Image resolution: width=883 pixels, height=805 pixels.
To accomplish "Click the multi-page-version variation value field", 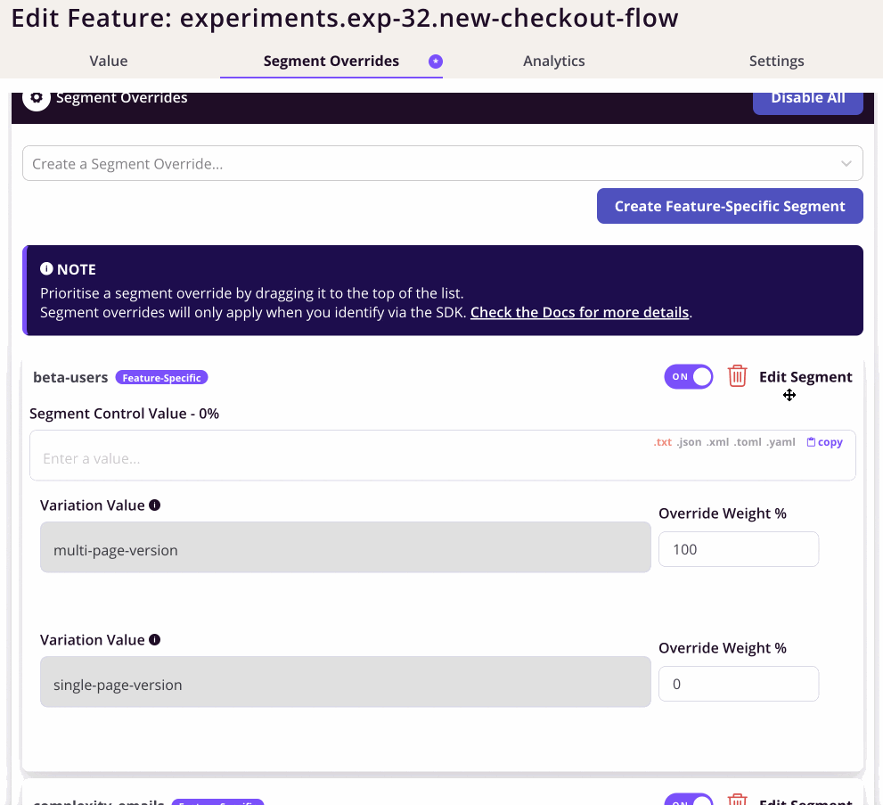I will tap(345, 547).
